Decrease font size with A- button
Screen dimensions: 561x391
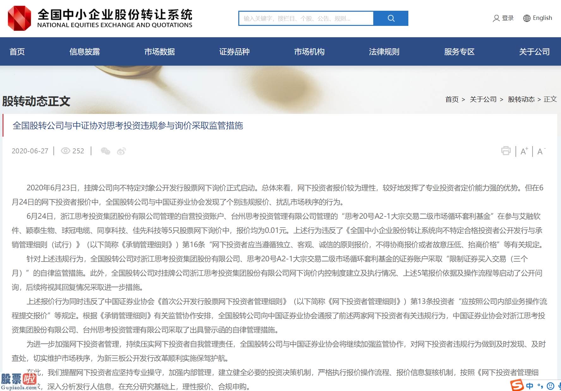pyautogui.click(x=541, y=151)
